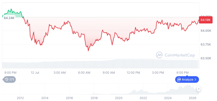Click the 64.00K price axis label
The height and width of the screenshot is (101, 217).
click(206, 31)
